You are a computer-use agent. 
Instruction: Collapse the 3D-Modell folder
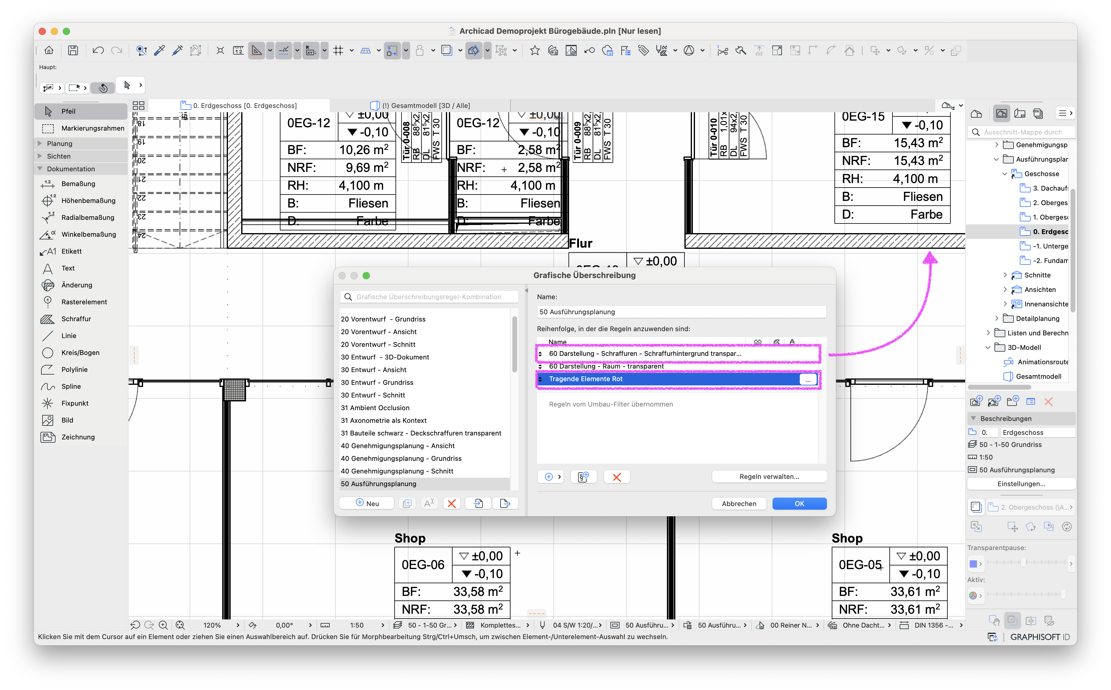988,348
